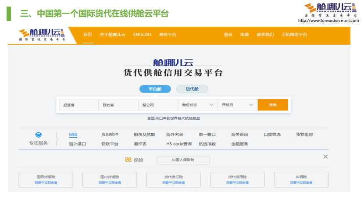Click the 专项服务 label
The width and height of the screenshot is (364, 199).
point(38,143)
